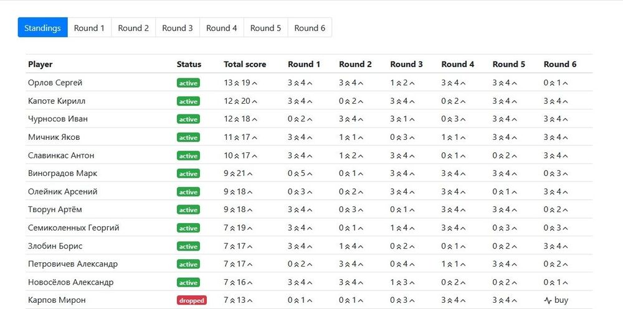Image resolution: width=623 pixels, height=309 pixels.
Task: Click player name Творун Артём
Action: pyautogui.click(x=55, y=210)
